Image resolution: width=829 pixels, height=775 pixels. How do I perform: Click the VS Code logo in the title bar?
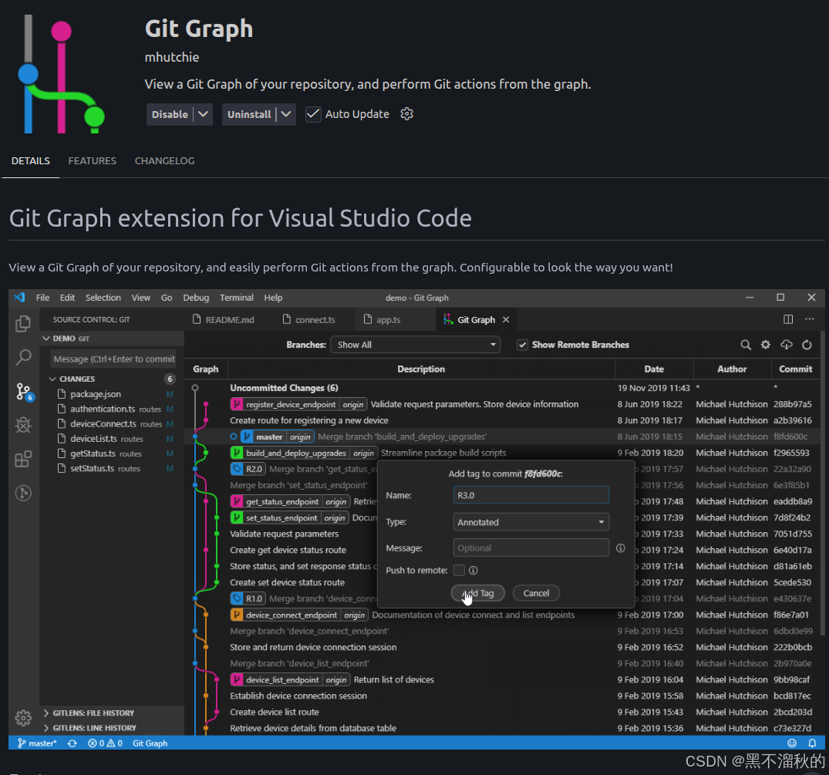tap(19, 297)
